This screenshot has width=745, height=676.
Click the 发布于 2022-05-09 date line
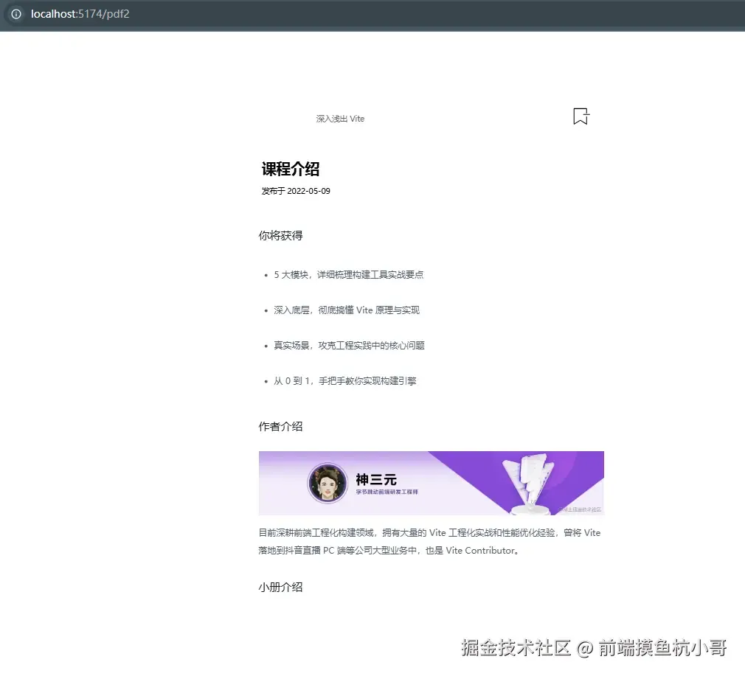[x=296, y=191]
